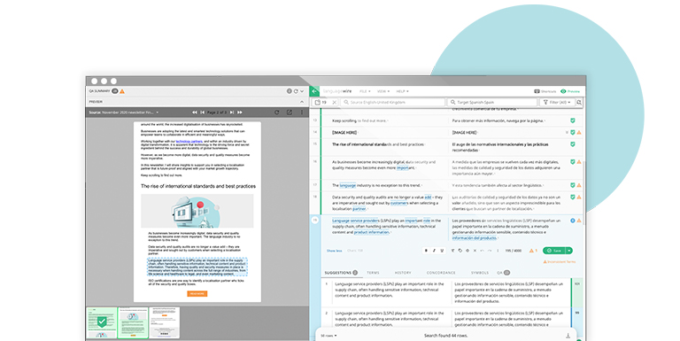The height and width of the screenshot is (341, 680).
Task: Click the clear formatting icon
Action: pos(452,251)
